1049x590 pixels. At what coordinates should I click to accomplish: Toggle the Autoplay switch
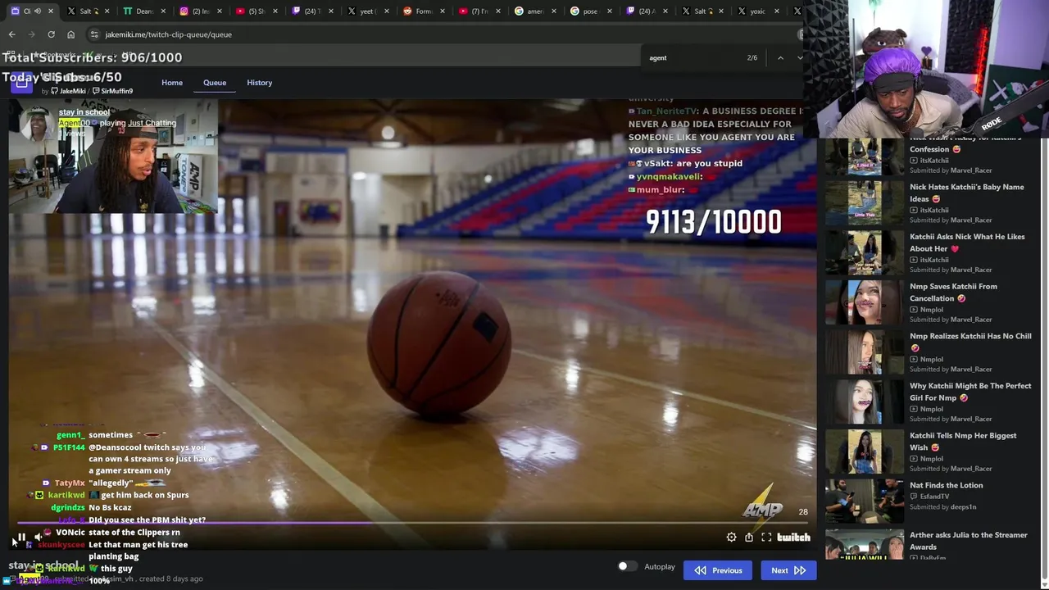[627, 566]
